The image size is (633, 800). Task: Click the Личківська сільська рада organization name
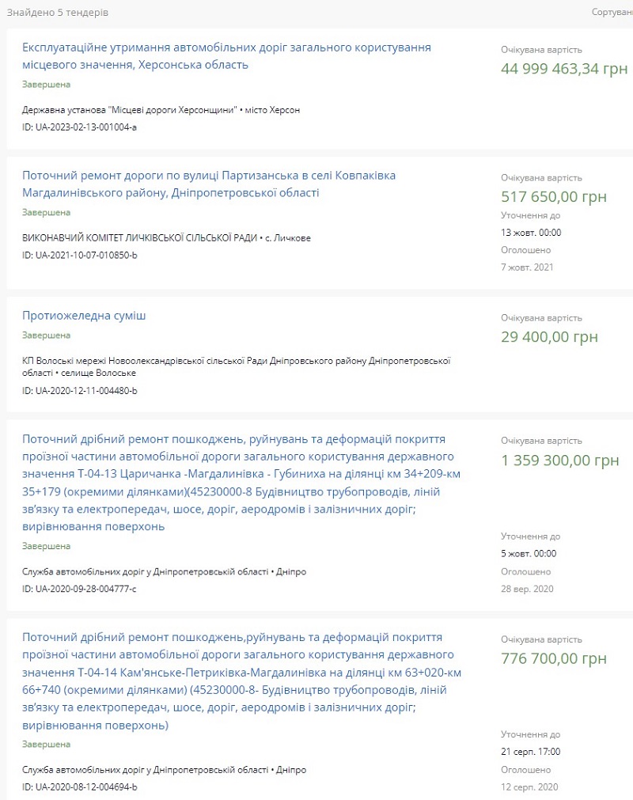pyautogui.click(x=139, y=238)
